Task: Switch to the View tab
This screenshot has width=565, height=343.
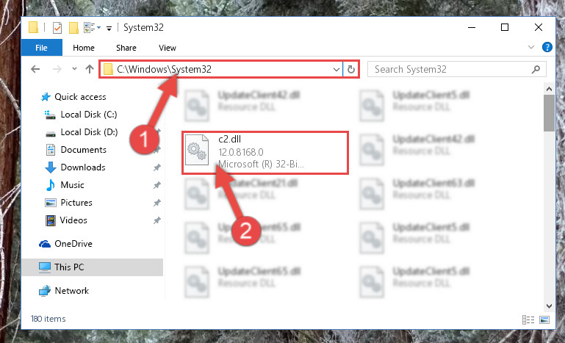Action: (x=168, y=48)
